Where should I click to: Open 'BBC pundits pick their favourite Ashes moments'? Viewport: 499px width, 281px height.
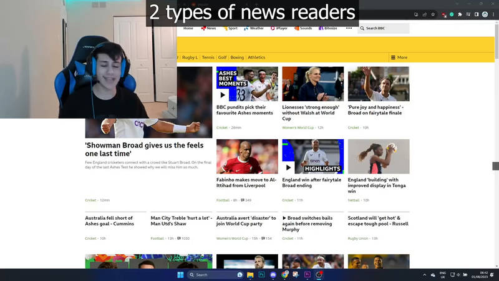click(x=245, y=110)
